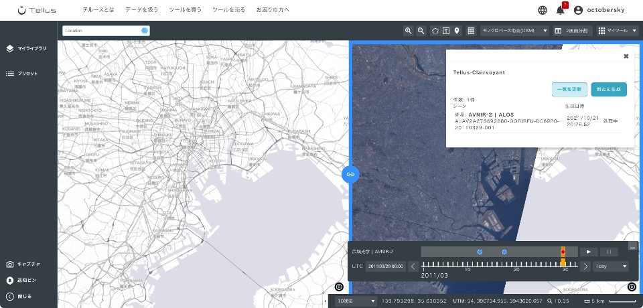Select the polygon drawing tool
The width and height of the screenshot is (643, 308).
click(435, 31)
